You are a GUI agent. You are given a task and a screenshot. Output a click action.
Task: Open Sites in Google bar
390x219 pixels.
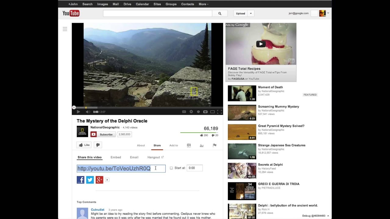[x=157, y=4]
